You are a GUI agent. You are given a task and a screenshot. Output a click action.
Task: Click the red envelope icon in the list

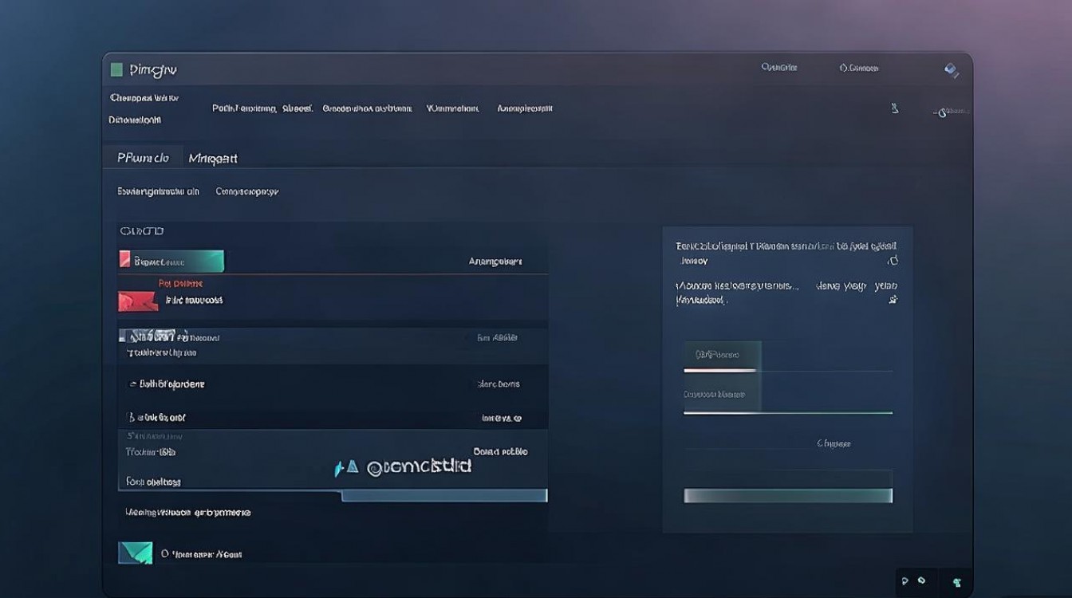pos(137,301)
